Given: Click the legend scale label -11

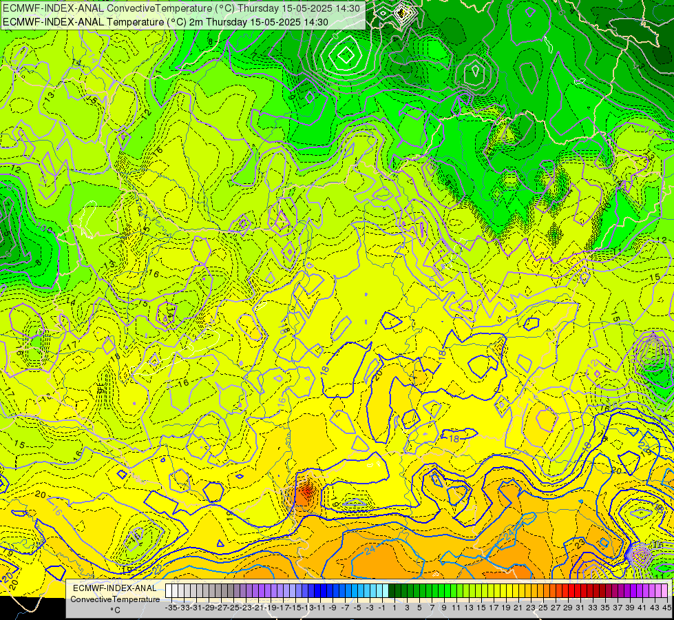Looking at the screenshot, I should (x=321, y=608).
